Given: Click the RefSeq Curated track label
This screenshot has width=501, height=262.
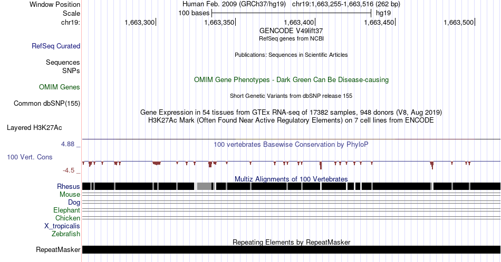Looking at the screenshot, I should click(55, 46).
